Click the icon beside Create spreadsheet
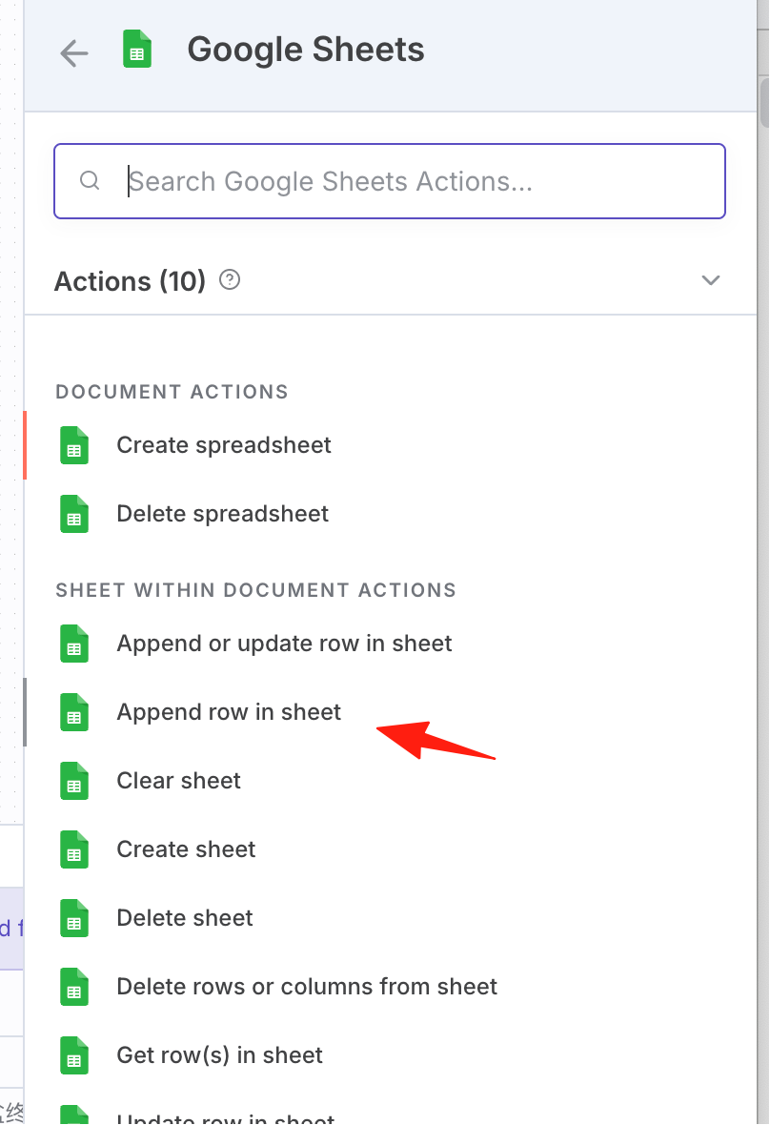The height and width of the screenshot is (1125, 770). [73, 445]
